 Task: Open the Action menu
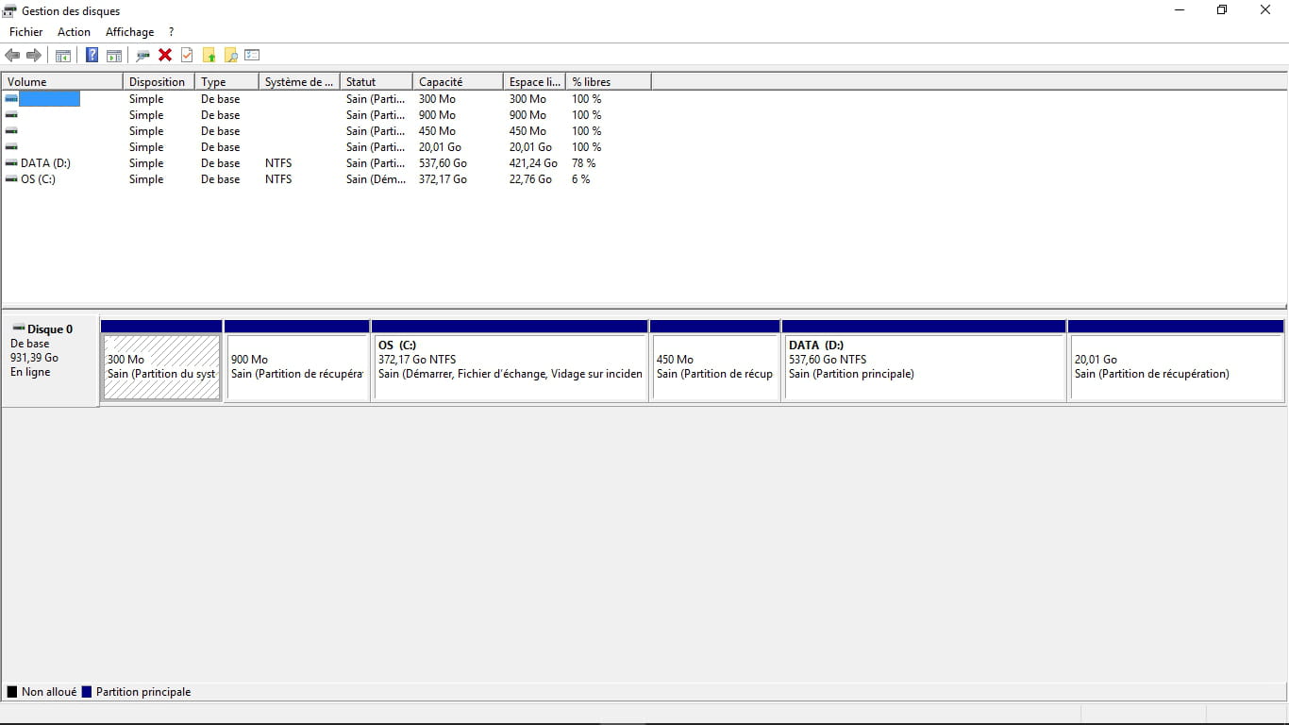(x=74, y=32)
